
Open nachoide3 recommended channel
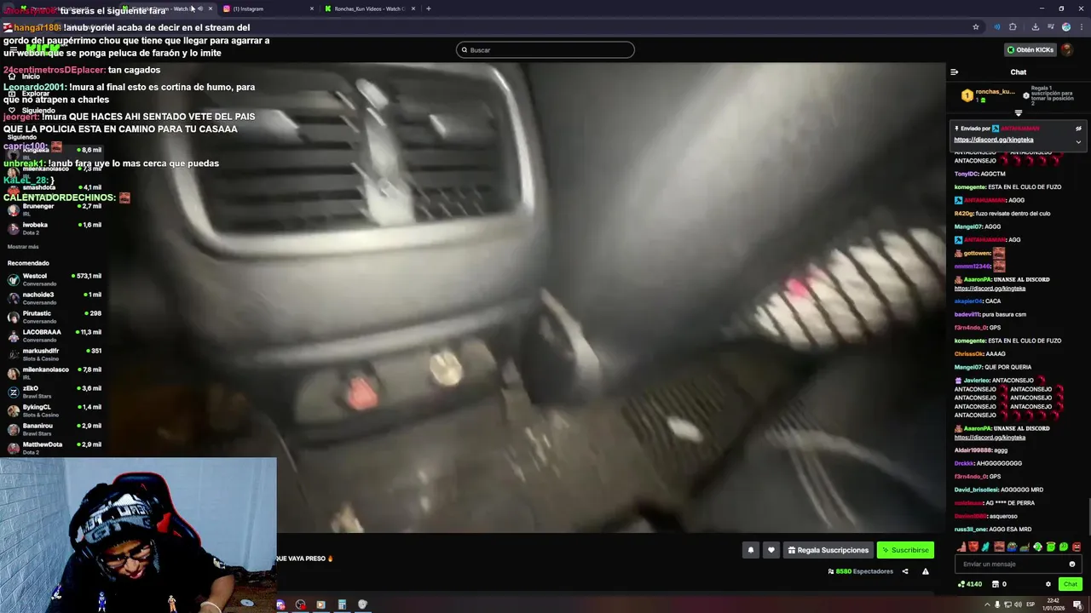click(x=55, y=298)
